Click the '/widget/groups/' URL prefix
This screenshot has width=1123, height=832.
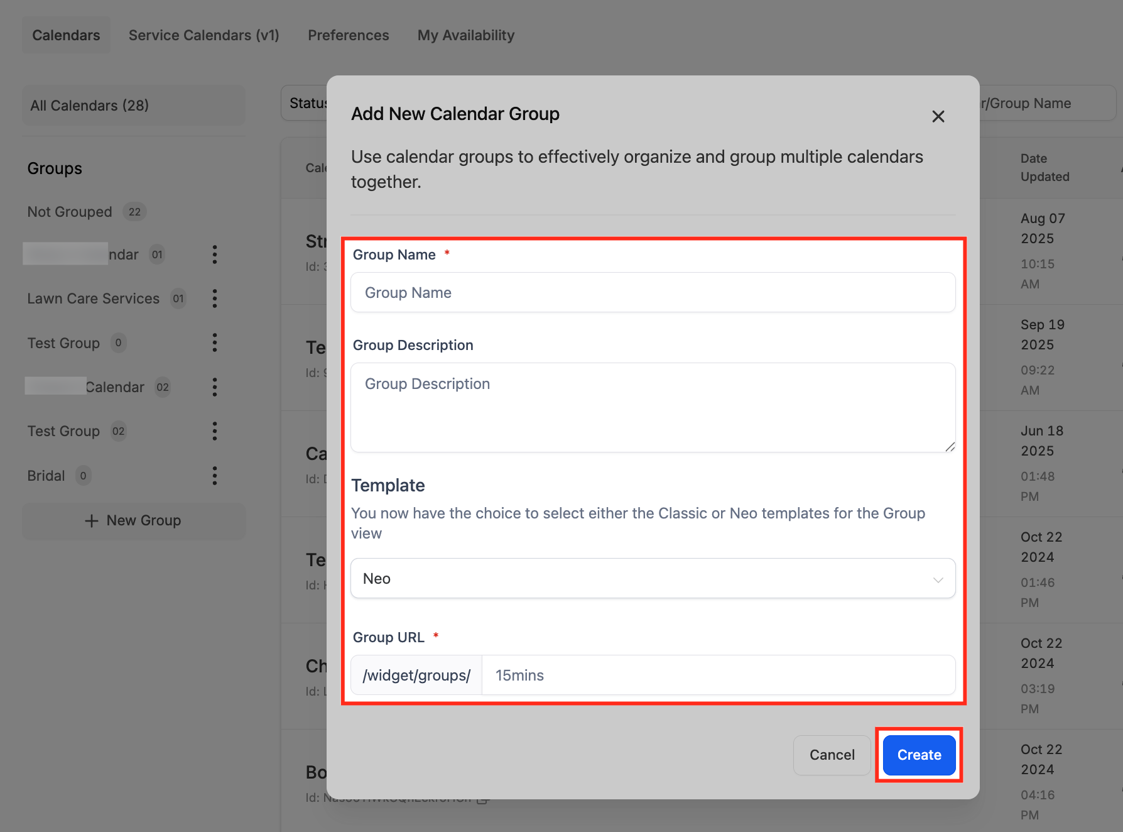(x=416, y=675)
